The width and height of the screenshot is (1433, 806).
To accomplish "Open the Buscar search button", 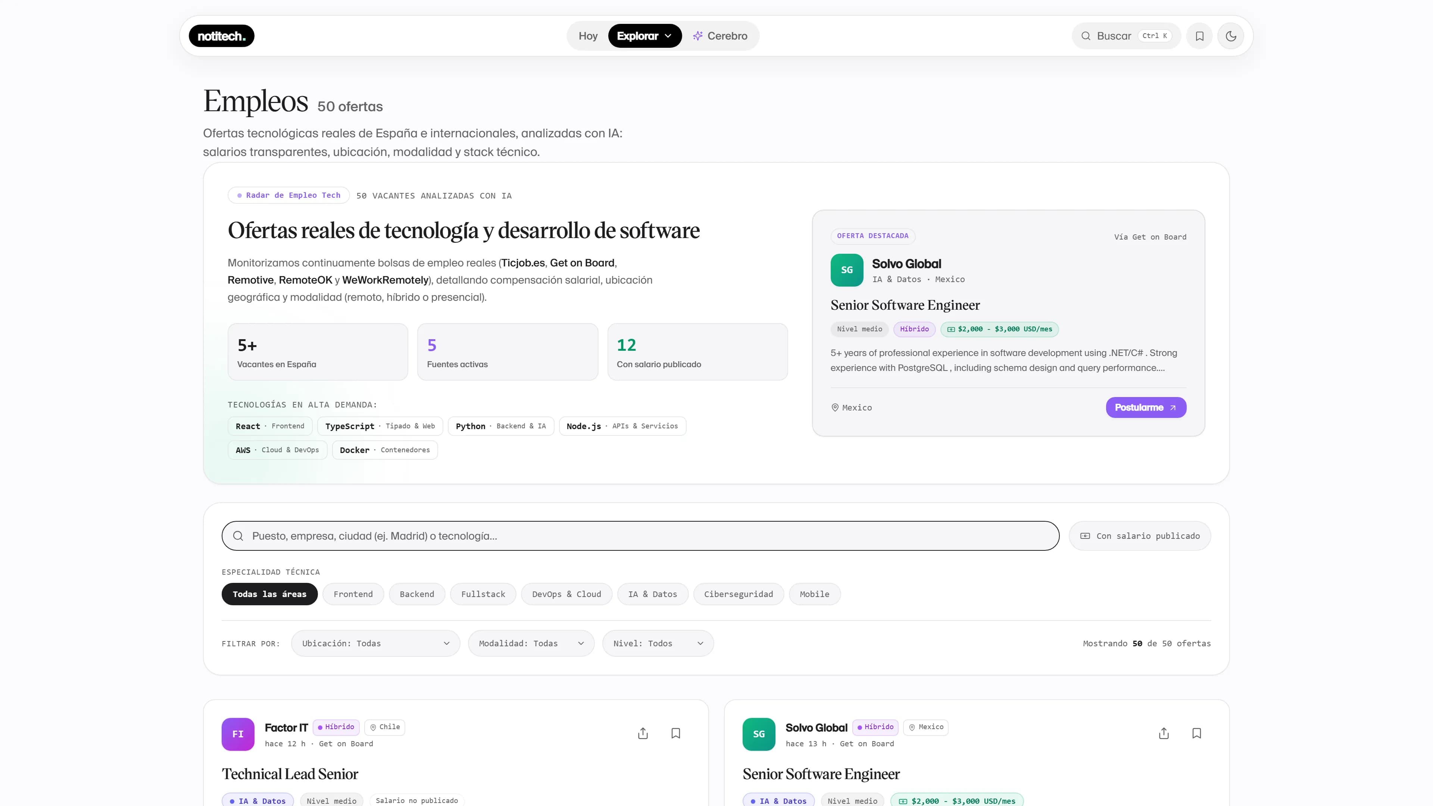I will pyautogui.click(x=1126, y=36).
